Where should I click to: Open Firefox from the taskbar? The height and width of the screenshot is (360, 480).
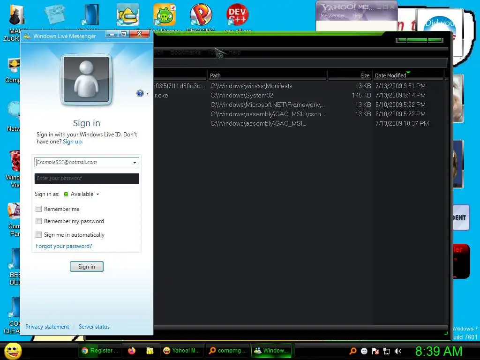tap(132, 351)
